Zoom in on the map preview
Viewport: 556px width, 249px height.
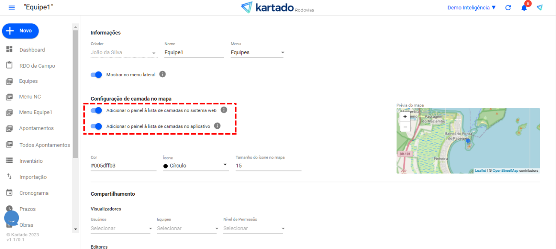pyautogui.click(x=405, y=116)
